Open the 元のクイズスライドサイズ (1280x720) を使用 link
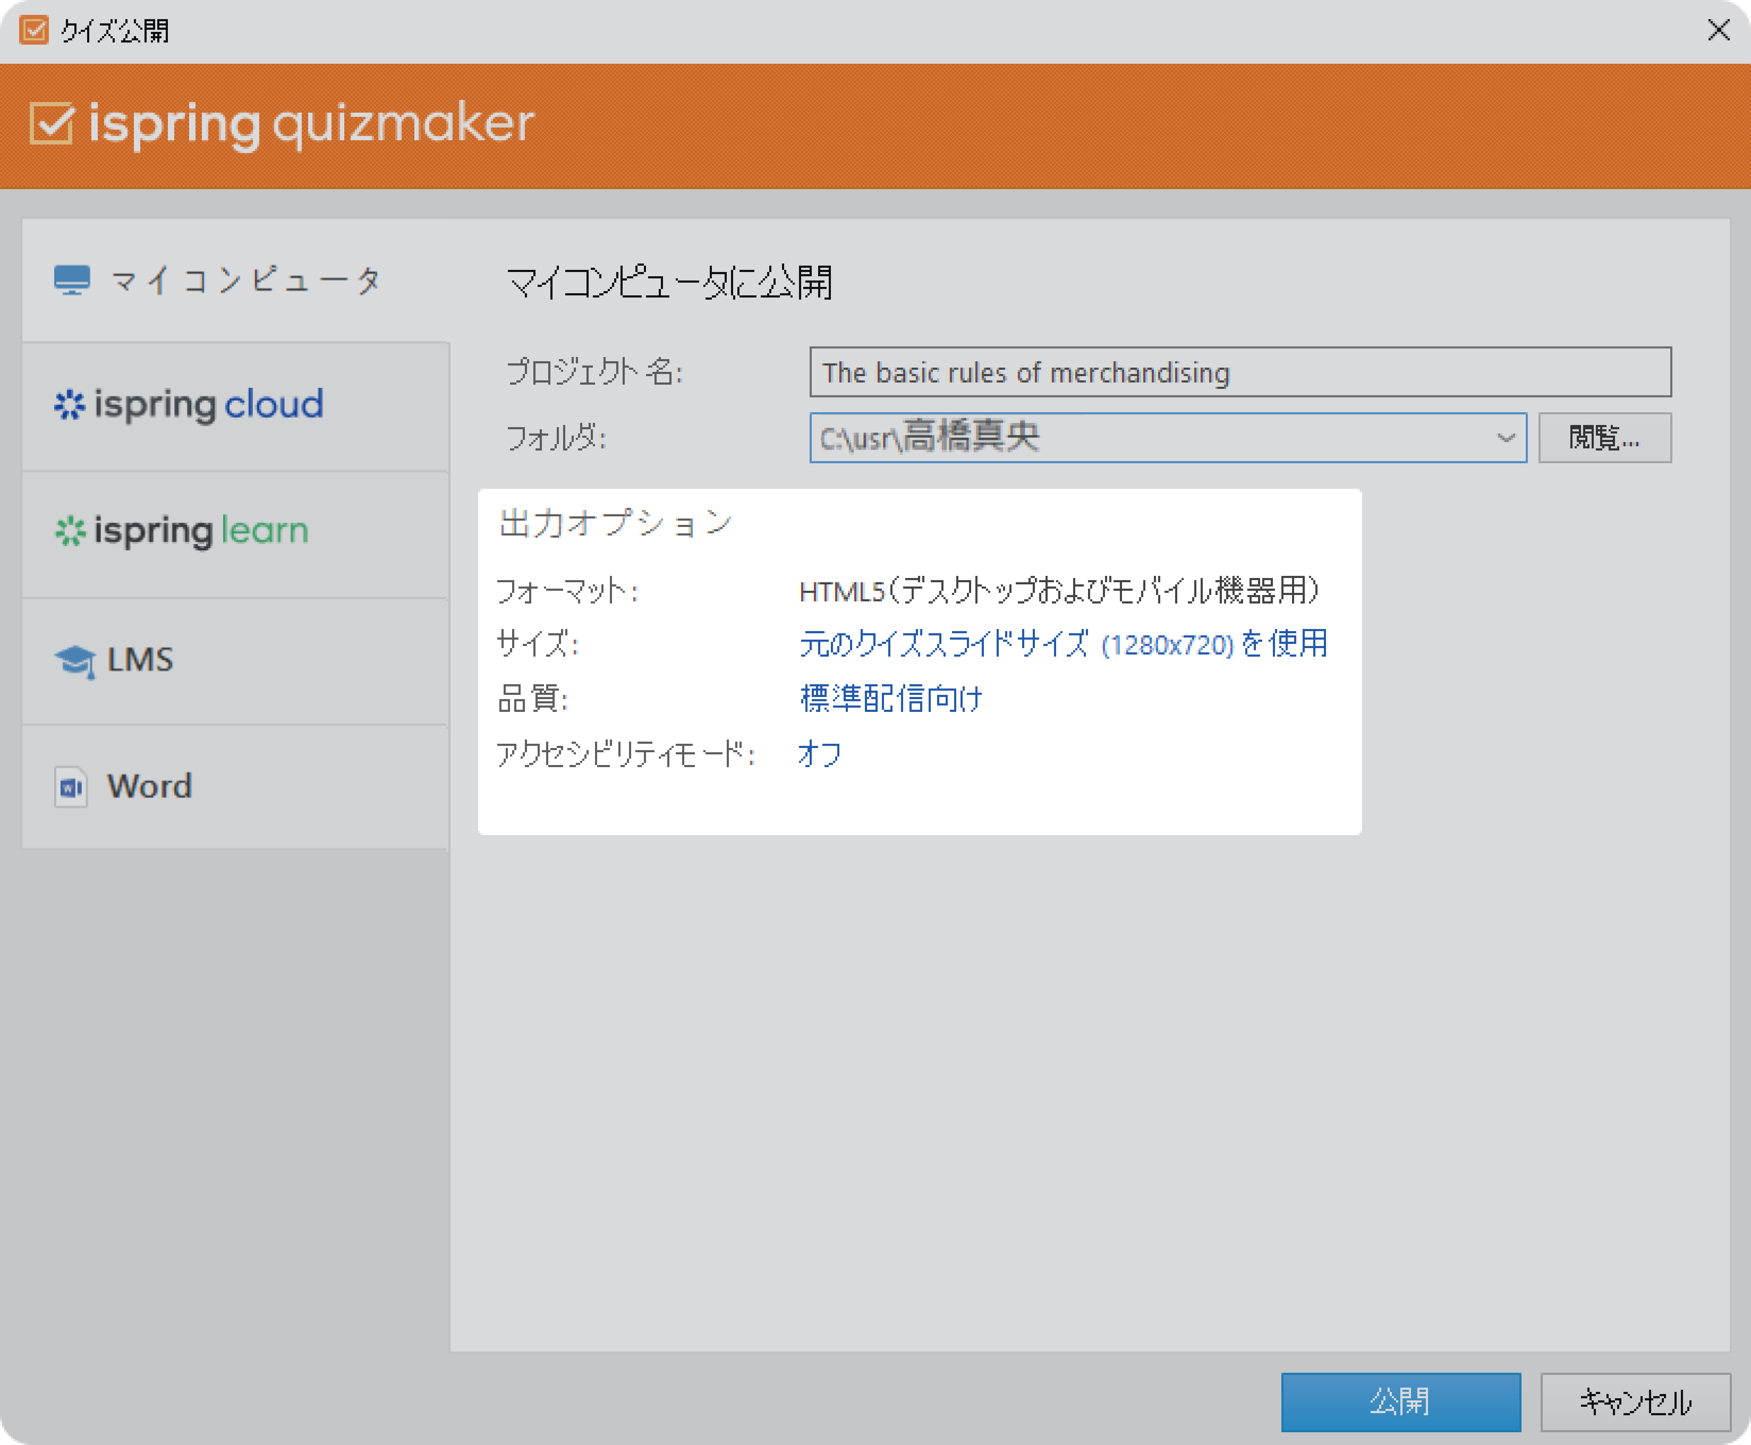 tap(1062, 644)
